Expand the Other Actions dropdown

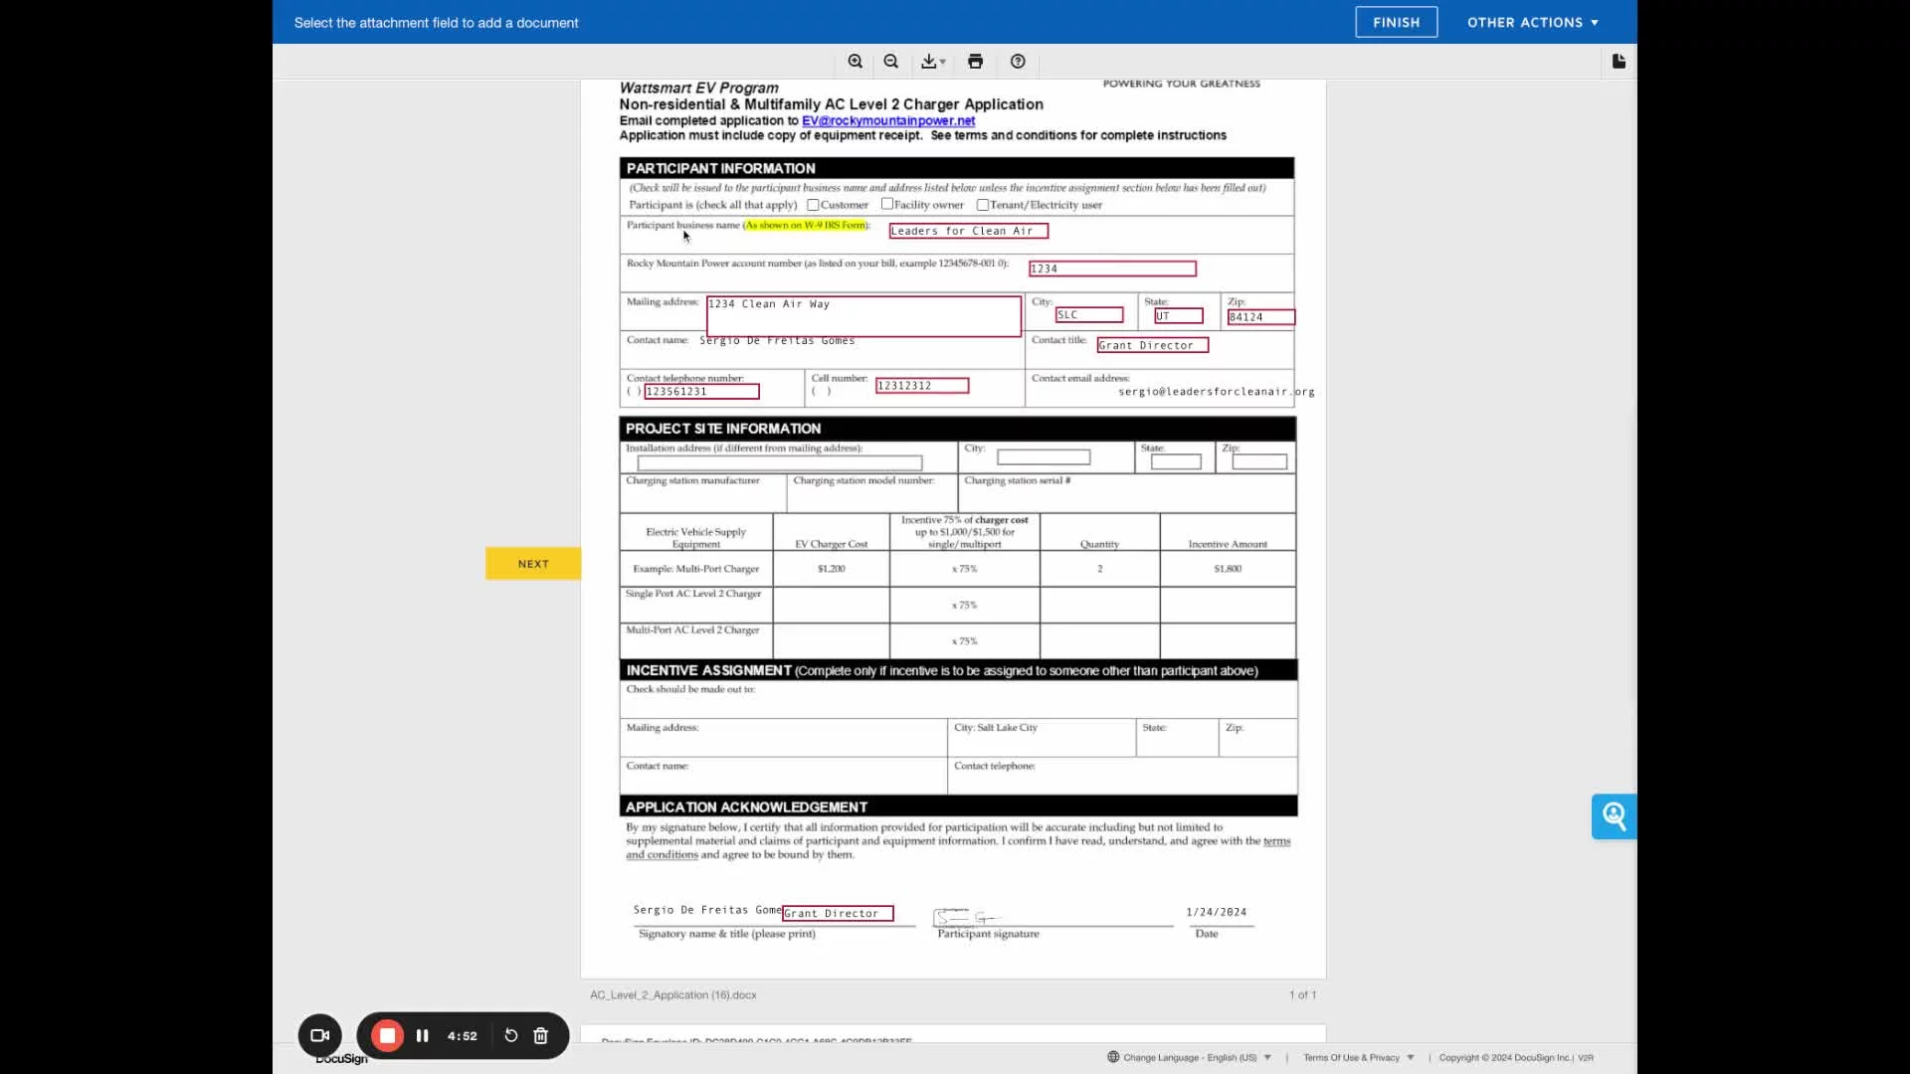pos(1532,22)
